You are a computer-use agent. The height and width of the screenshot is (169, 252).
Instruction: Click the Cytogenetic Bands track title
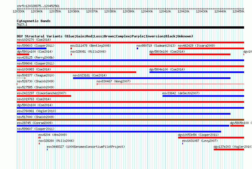(34, 21)
